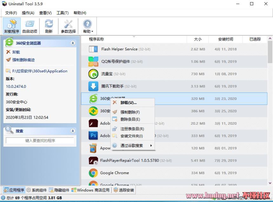Collapse the 360安全浏览器 details panel
This screenshot has width=273, height=202.
73,43
